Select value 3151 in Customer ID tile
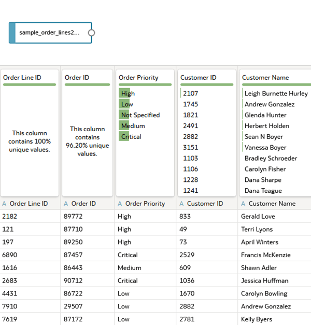 coord(191,147)
